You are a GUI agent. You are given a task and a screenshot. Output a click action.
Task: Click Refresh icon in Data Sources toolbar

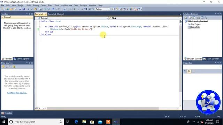(14, 67)
